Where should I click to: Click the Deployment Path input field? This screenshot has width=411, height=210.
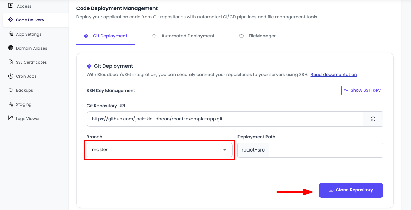pos(325,150)
